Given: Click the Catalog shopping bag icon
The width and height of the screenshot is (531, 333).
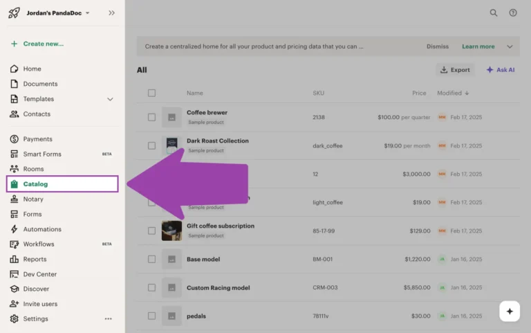Looking at the screenshot, I should point(14,183).
